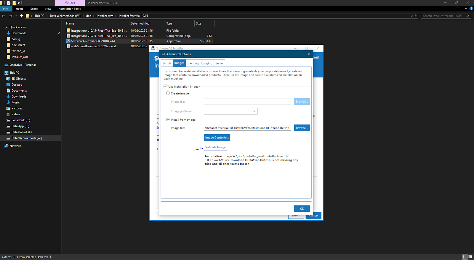Click Browse next to the webMFreeDownload image path
The image size is (474, 260).
(302, 128)
